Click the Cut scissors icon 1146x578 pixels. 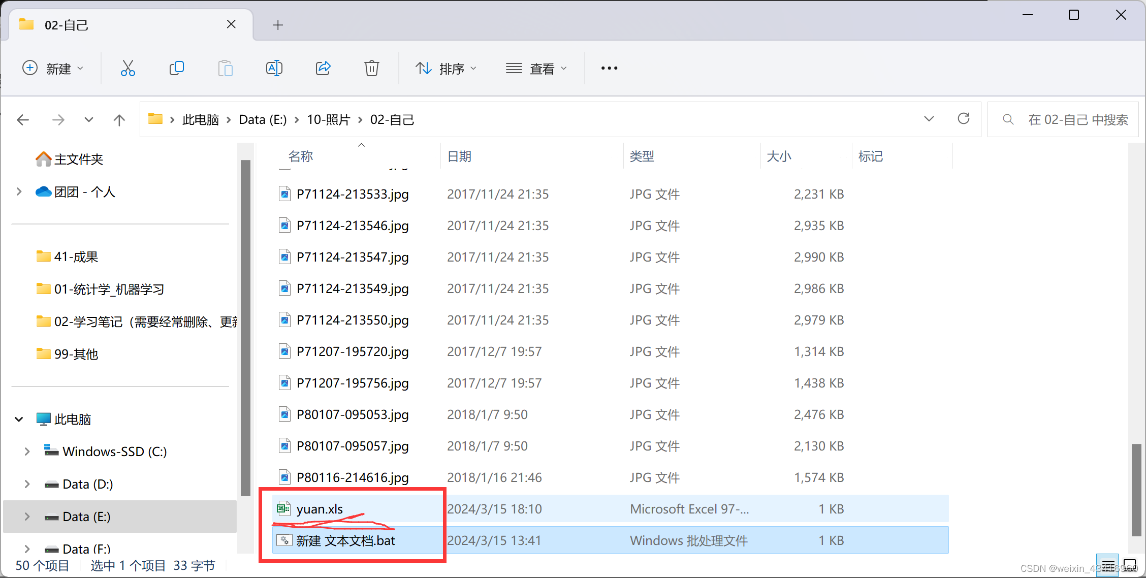[128, 68]
